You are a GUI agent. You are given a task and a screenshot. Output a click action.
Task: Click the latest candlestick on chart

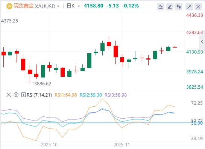tap(175, 47)
